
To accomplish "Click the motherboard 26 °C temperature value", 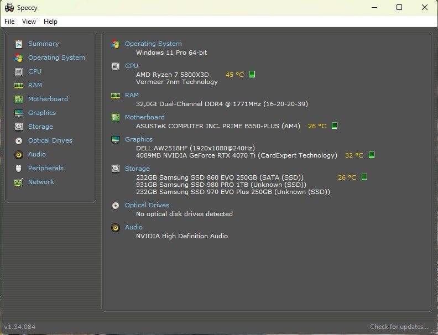I will point(317,126).
